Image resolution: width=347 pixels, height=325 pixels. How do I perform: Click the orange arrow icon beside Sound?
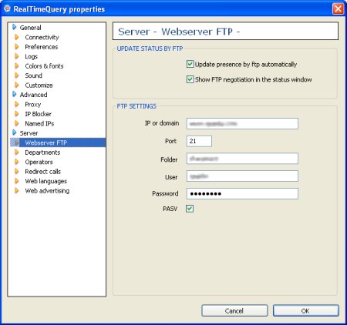click(x=17, y=75)
